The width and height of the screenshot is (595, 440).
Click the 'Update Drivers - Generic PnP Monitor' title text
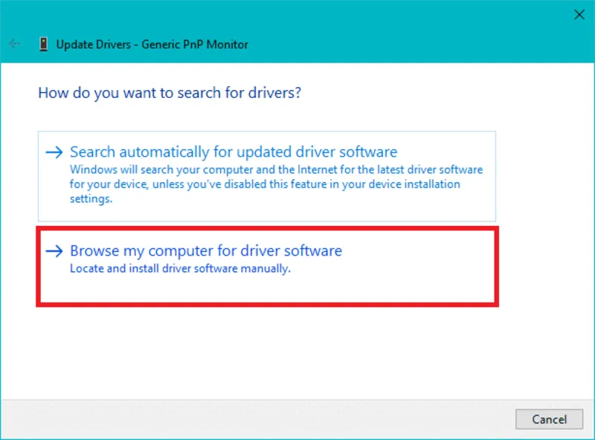point(152,45)
